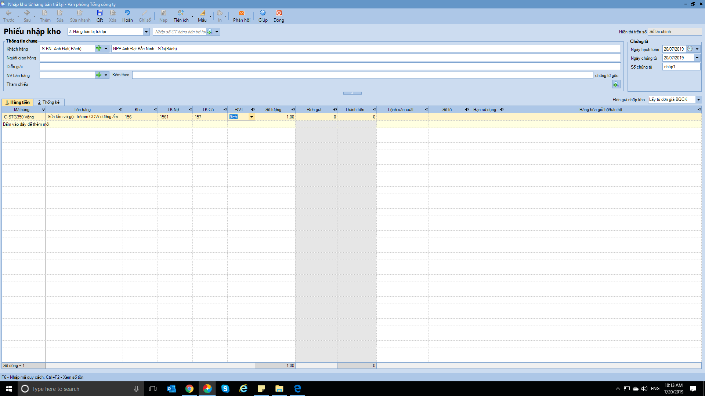The width and height of the screenshot is (705, 396).
Task: Select the Hàng tiền tab
Action: point(18,102)
